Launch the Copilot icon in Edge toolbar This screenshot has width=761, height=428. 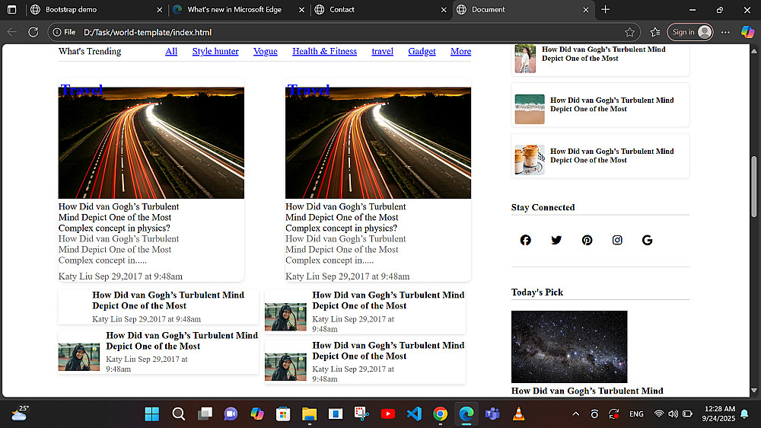point(747,32)
